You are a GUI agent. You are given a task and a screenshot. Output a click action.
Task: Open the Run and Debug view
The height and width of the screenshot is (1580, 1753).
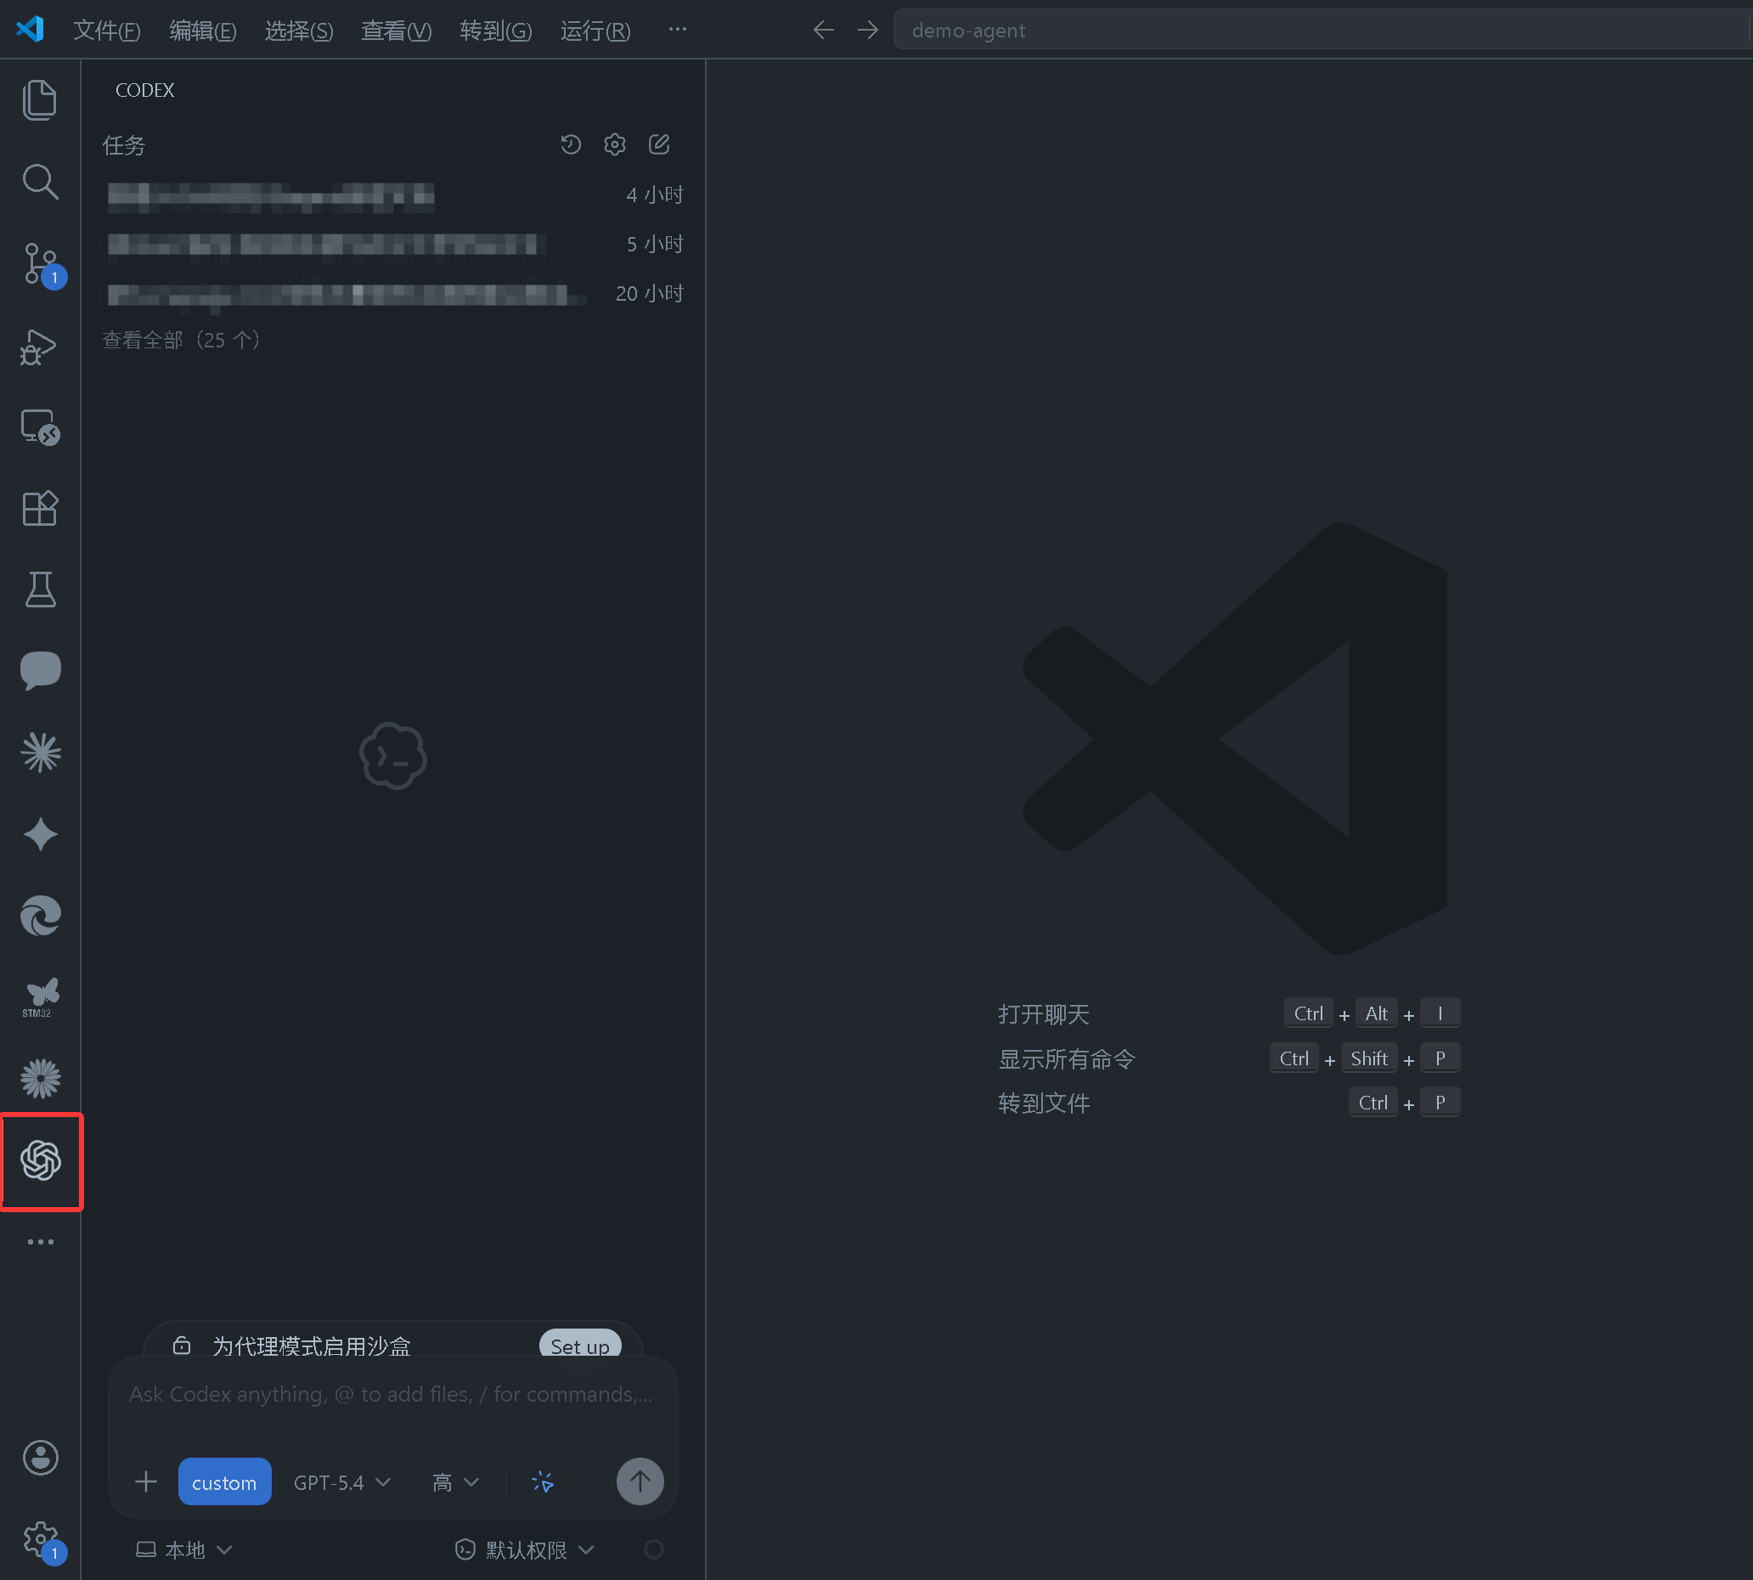(x=40, y=347)
